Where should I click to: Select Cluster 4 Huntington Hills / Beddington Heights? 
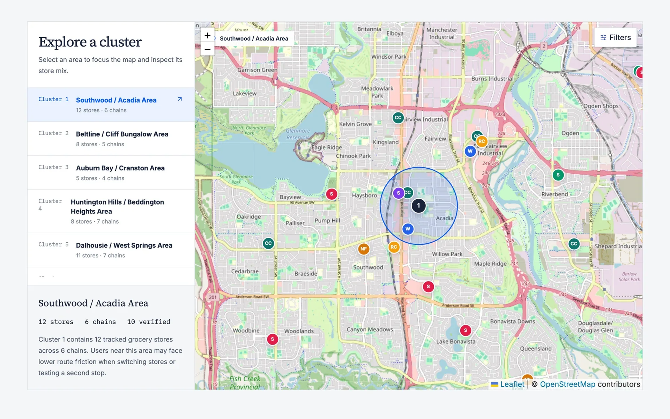(x=111, y=212)
